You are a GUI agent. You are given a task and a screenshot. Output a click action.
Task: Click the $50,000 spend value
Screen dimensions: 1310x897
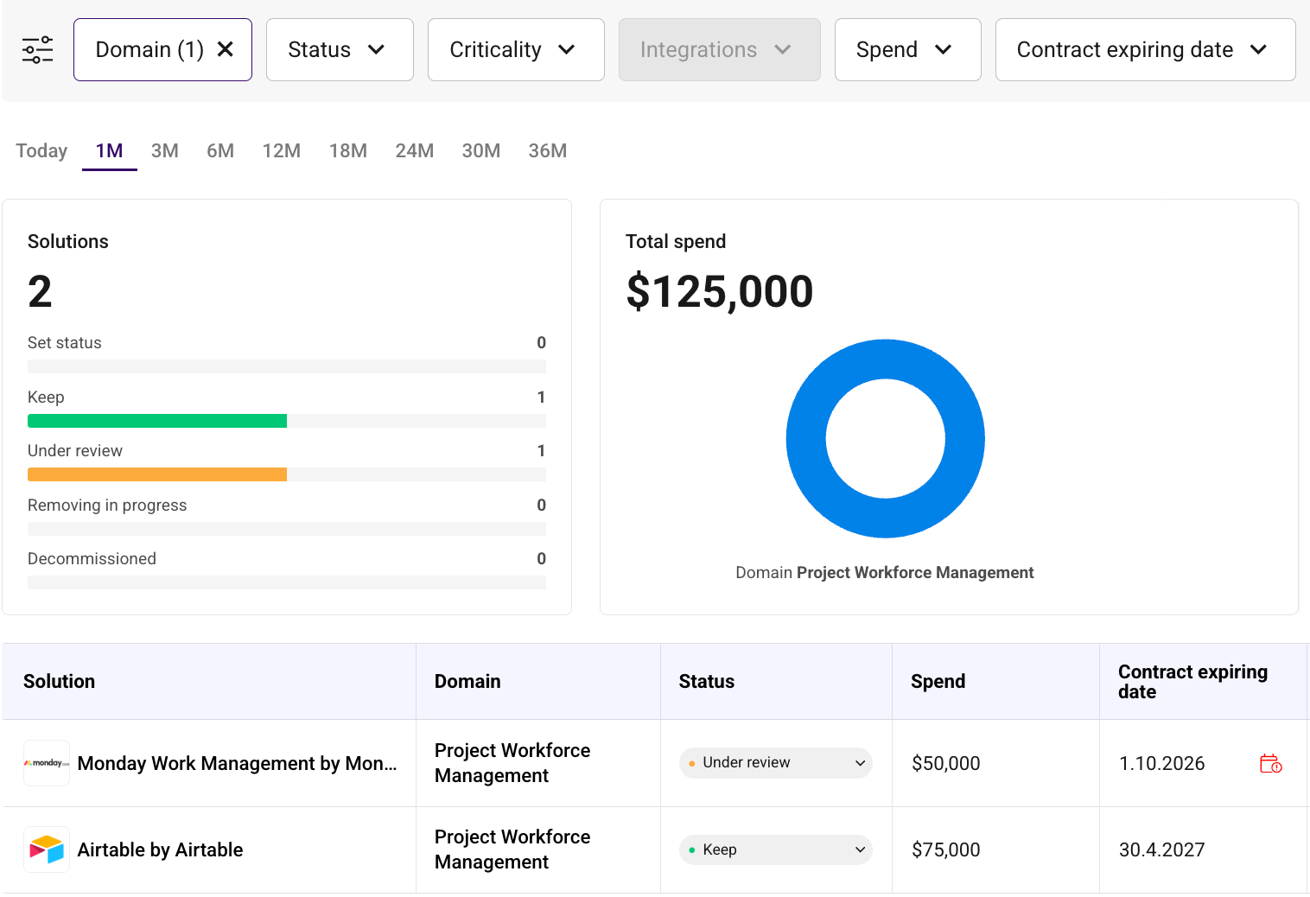[x=946, y=763]
